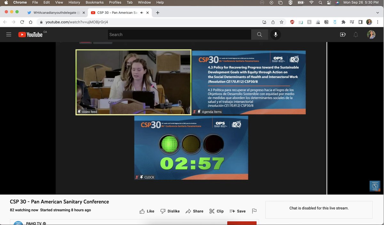Open the YouTube Create video icon

tap(343, 35)
